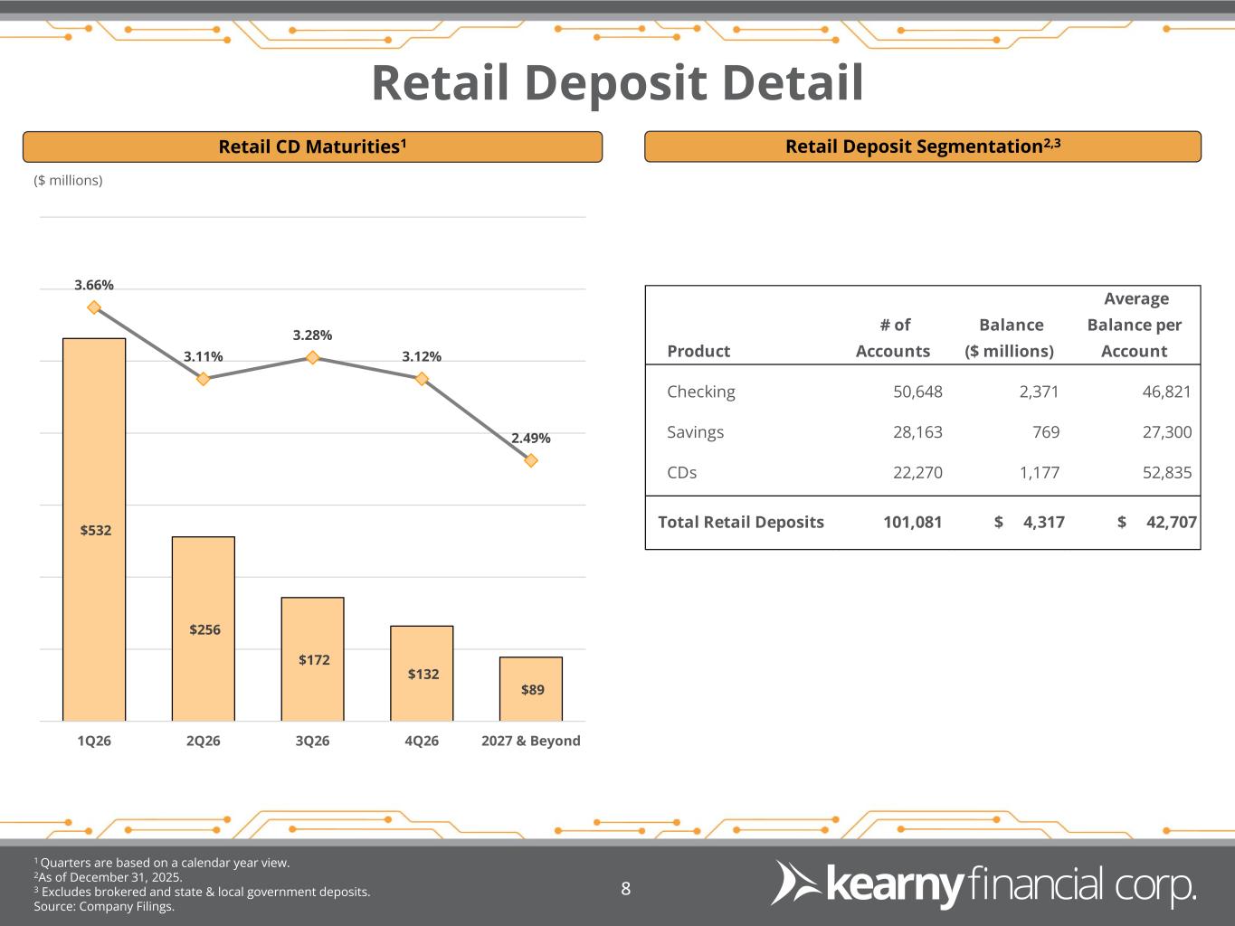This screenshot has height=926, width=1235.
Task: Select the $532 bar for 1Q26
Action: [94, 529]
